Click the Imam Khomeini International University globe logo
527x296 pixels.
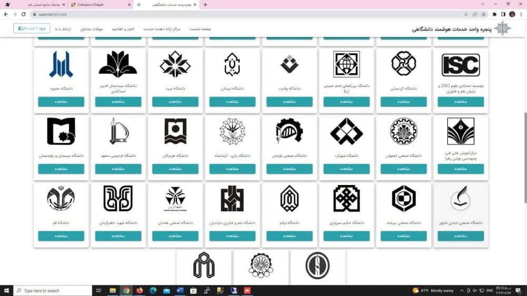coord(347,64)
